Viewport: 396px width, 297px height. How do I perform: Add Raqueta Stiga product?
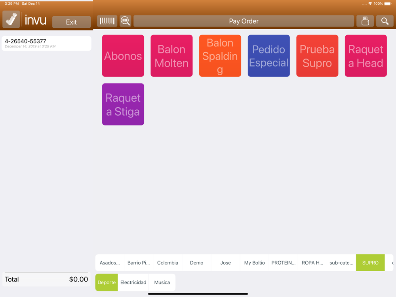point(123,104)
